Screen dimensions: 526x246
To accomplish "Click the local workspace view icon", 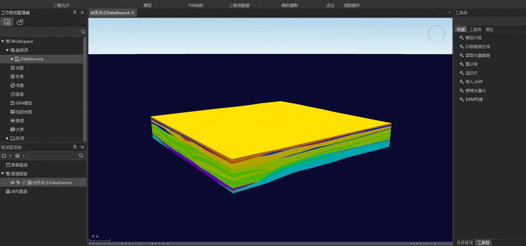I will pyautogui.click(x=7, y=22).
